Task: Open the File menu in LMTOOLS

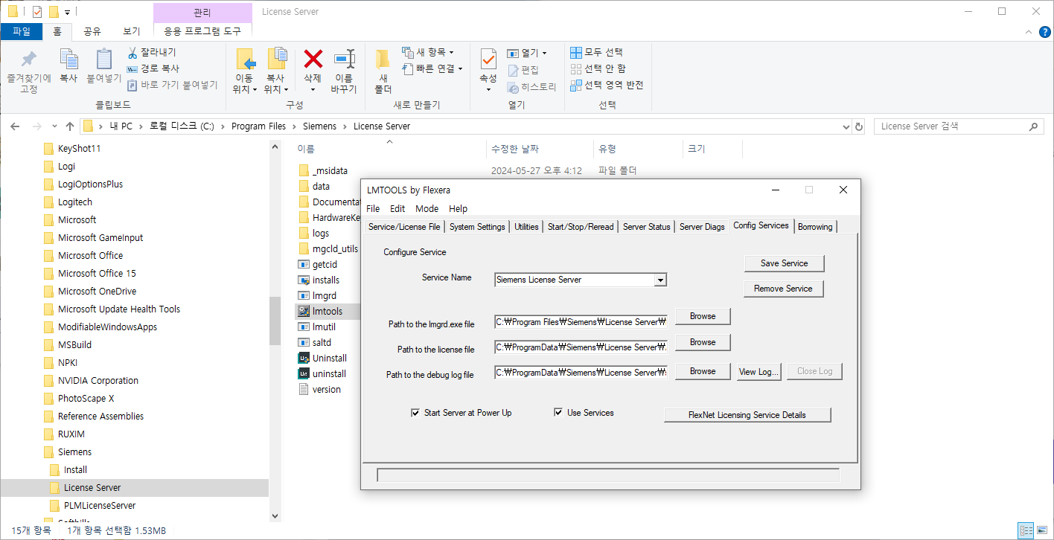Action: [373, 209]
